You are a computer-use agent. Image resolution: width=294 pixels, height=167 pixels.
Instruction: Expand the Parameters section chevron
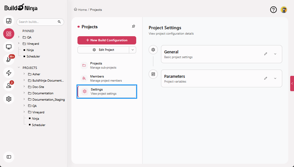click(275, 78)
